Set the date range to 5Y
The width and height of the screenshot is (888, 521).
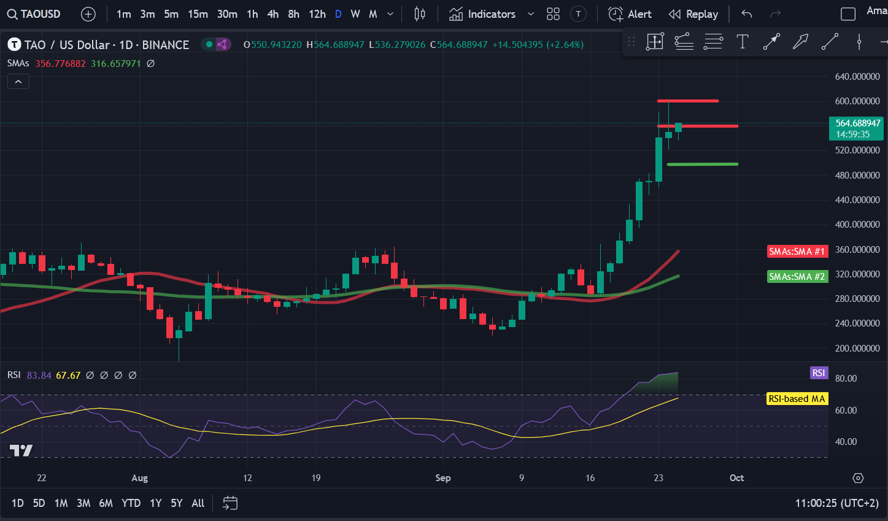coord(177,503)
